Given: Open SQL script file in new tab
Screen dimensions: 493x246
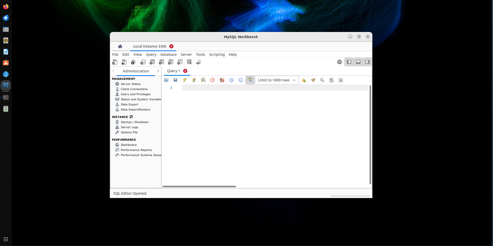Looking at the screenshot, I should tap(124, 62).
